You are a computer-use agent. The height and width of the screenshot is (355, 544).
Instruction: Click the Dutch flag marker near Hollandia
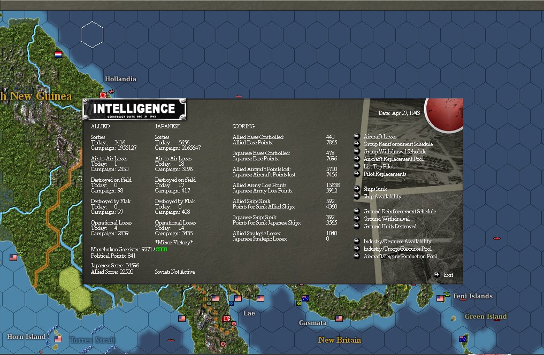coord(58,54)
